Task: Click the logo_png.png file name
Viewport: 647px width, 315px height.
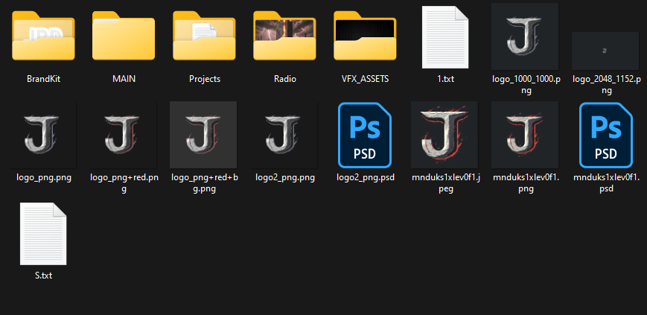Action: (x=44, y=178)
